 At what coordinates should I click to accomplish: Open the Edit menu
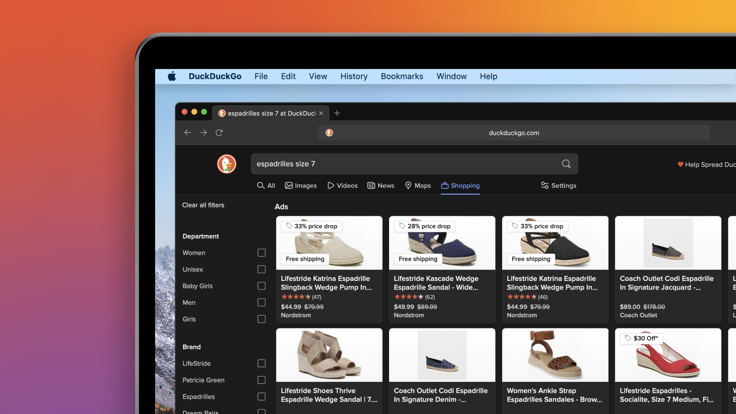(x=288, y=76)
